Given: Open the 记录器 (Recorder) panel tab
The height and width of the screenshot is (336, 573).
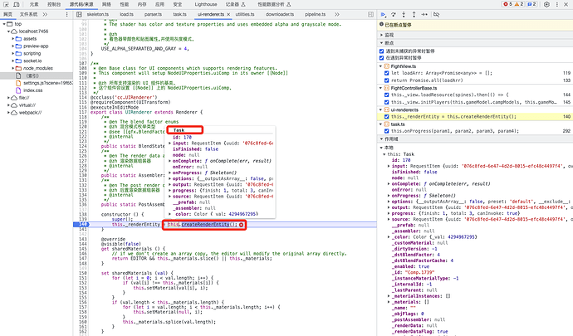Looking at the screenshot, I should pyautogui.click(x=235, y=4).
